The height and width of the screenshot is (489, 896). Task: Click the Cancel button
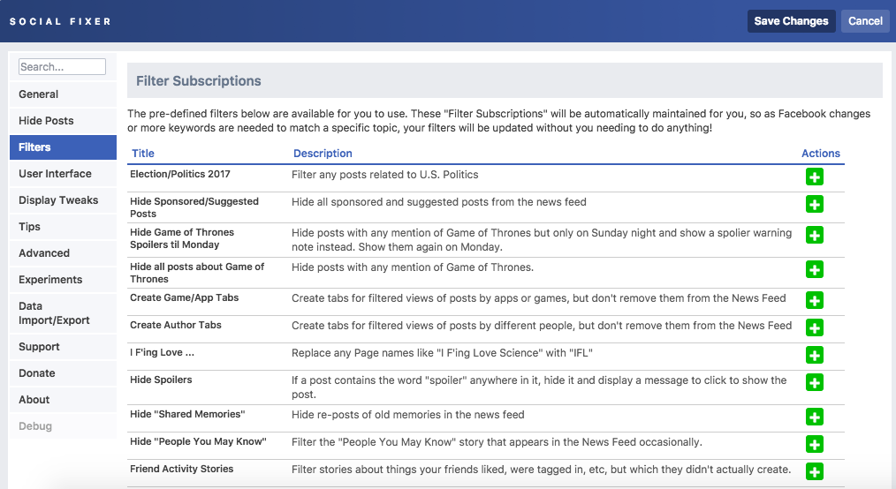[x=865, y=21]
